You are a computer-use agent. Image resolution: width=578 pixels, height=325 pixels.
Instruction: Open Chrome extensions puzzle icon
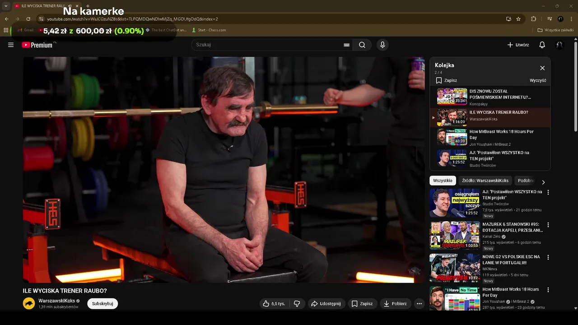pyautogui.click(x=533, y=19)
